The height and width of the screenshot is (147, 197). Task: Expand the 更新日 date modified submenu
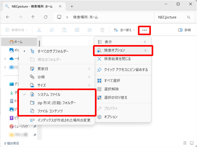[x=57, y=69]
